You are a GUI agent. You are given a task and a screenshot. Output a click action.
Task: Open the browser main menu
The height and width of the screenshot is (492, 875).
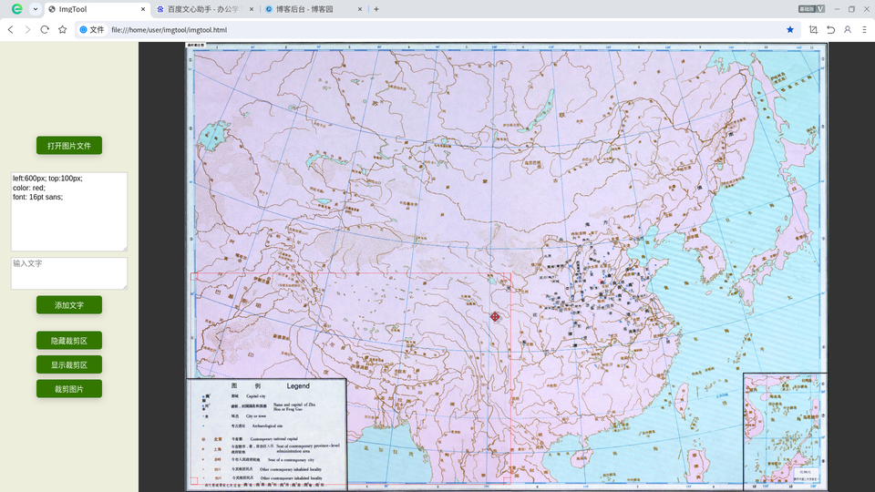[x=864, y=29]
